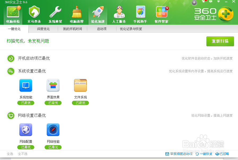Click 优化网络设置,提高上网速度 description

[212, 116]
